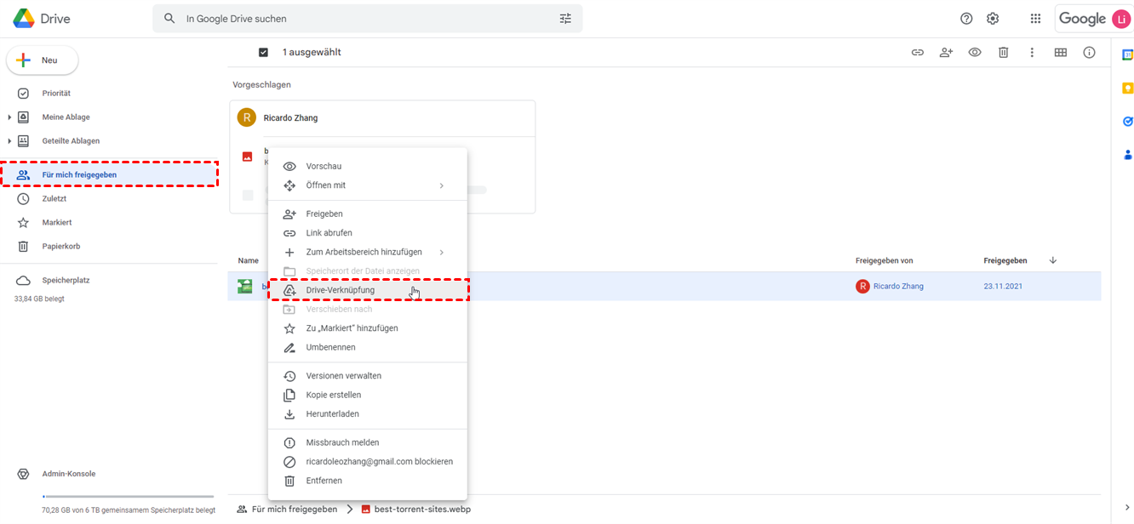Click the preview eye toolbar icon
The image size is (1134, 524).
click(x=975, y=53)
